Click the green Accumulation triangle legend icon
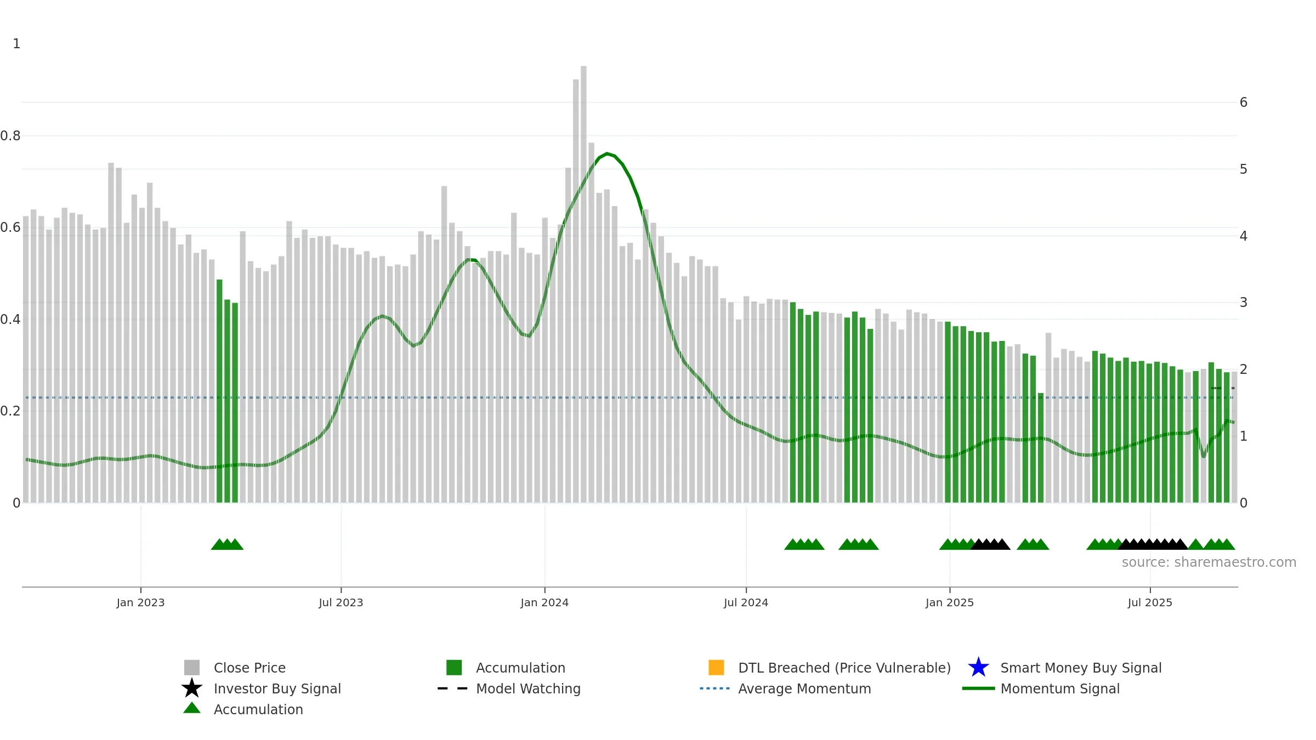The width and height of the screenshot is (1316, 740). (x=192, y=708)
